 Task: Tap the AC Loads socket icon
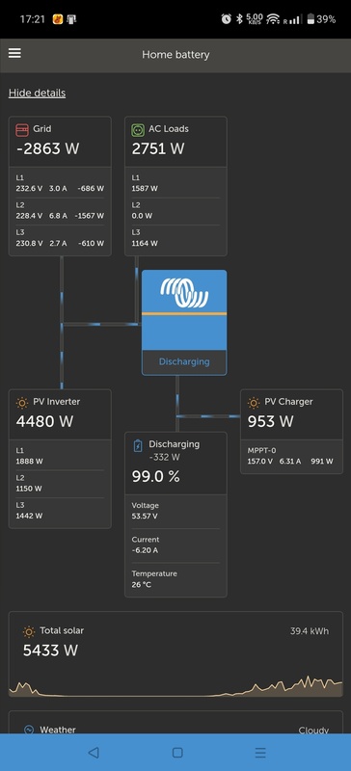(137, 130)
